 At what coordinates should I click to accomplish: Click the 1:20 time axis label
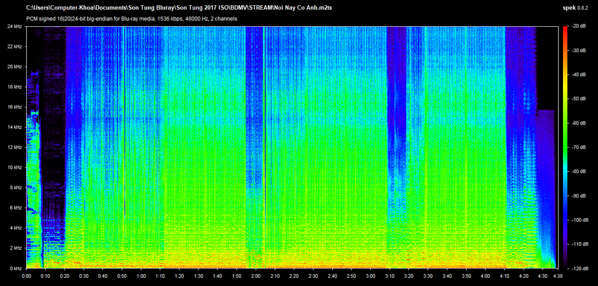pyautogui.click(x=179, y=275)
